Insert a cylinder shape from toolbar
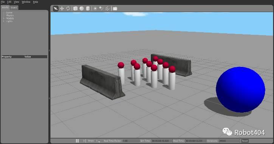This screenshot has height=144, width=274. (88, 8)
